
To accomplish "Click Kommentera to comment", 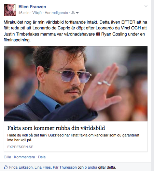I will 25,157.
